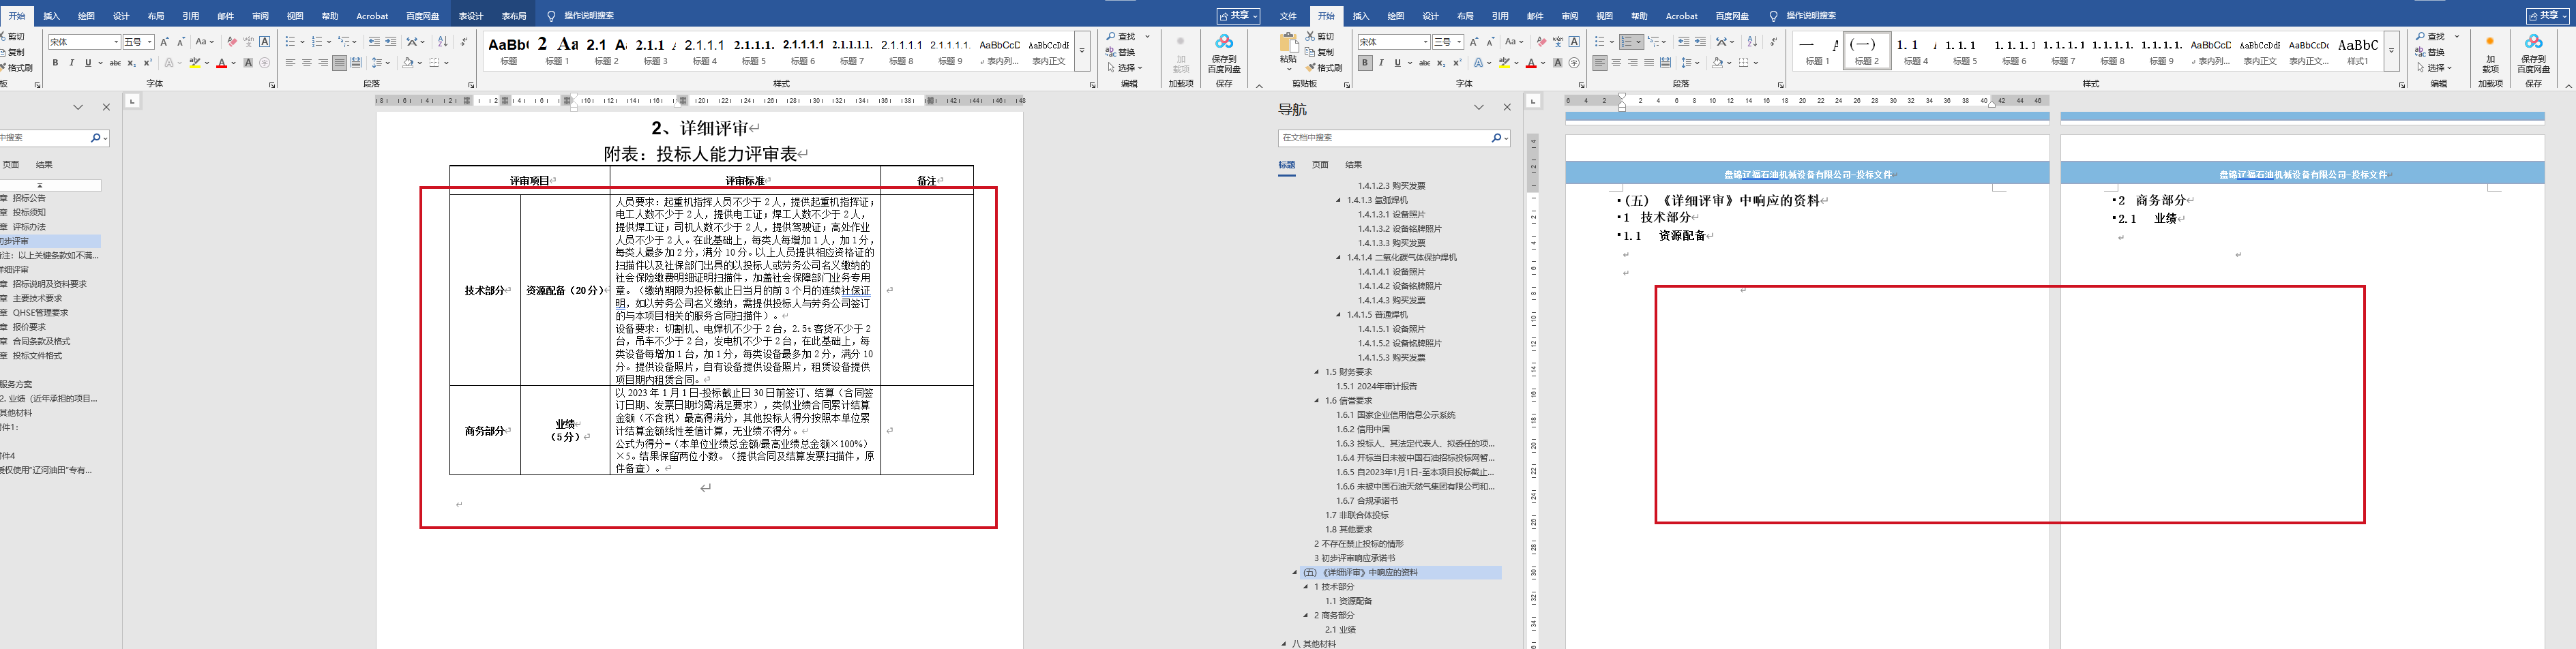Decrease indent in the left window
Screen dimensions: 2576x649
(x=374, y=42)
